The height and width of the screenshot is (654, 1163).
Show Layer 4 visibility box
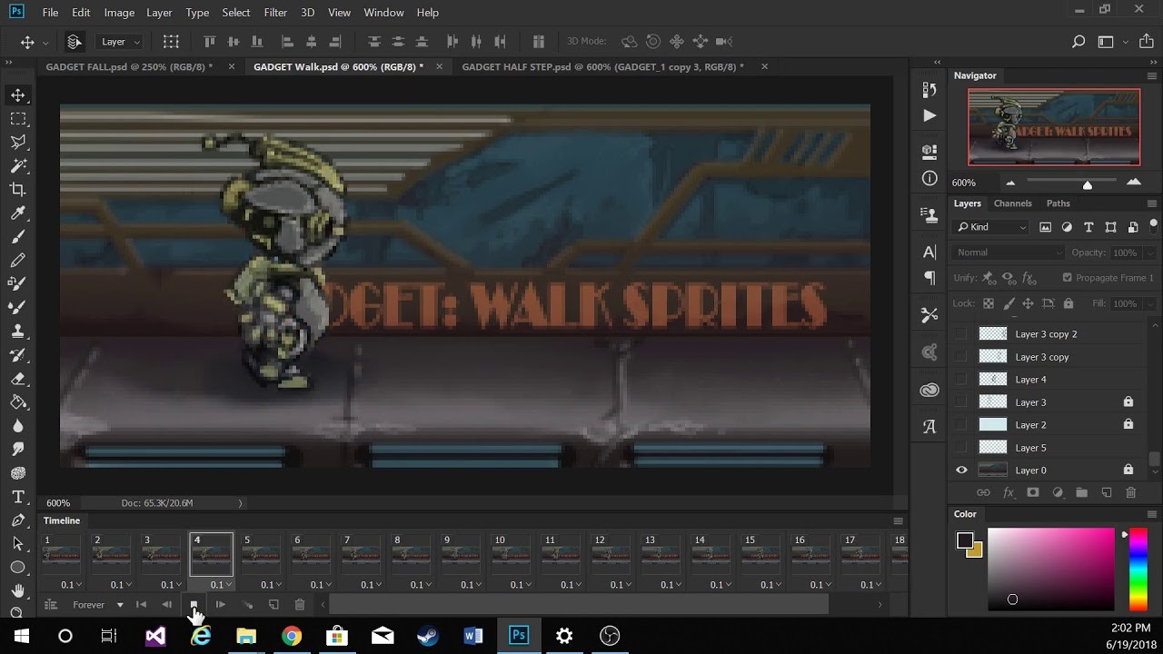961,380
